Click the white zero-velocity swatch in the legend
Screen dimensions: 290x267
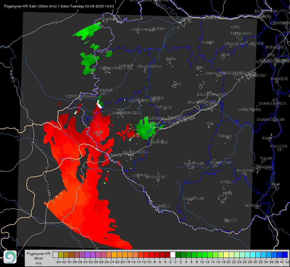pos(173,255)
